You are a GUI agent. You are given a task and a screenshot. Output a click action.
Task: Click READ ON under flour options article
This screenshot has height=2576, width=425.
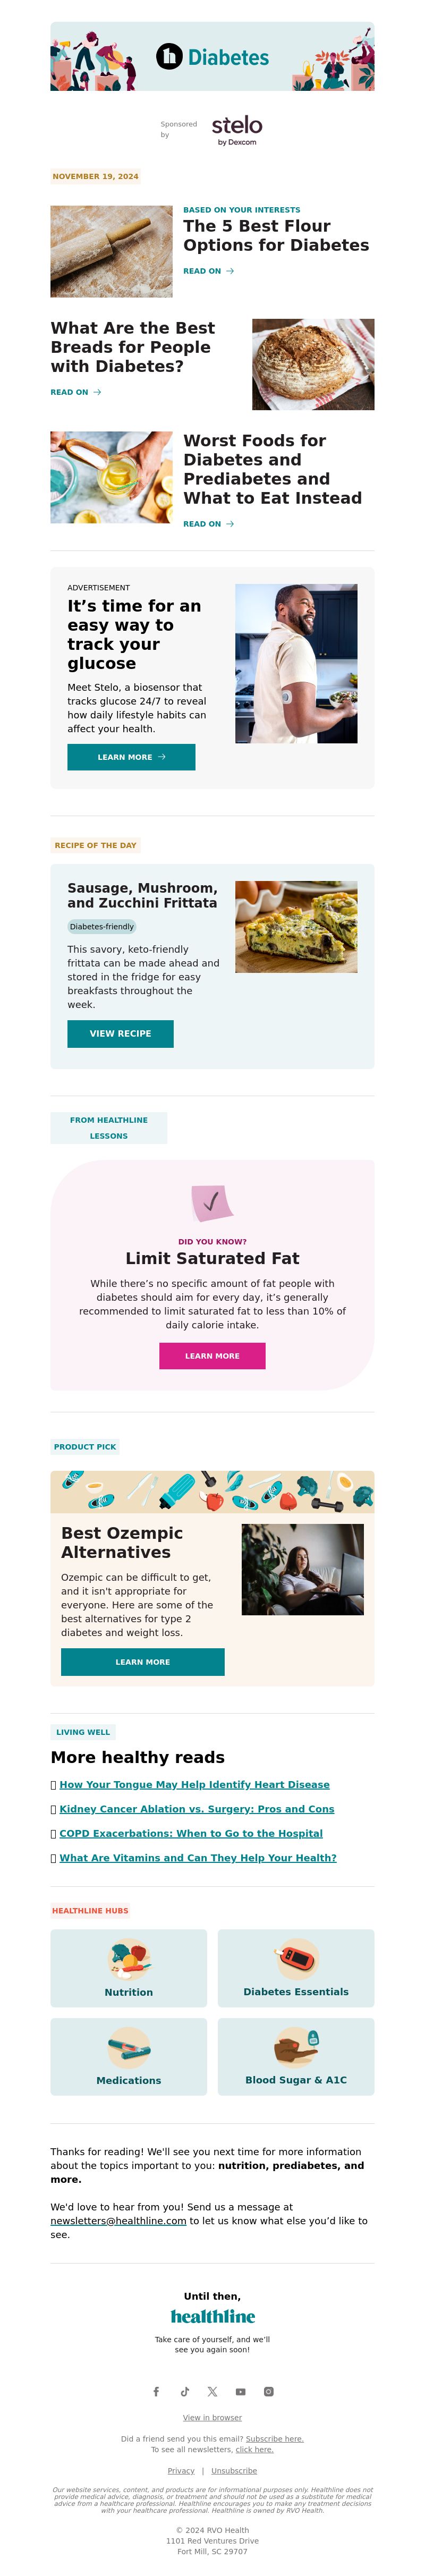208,271
